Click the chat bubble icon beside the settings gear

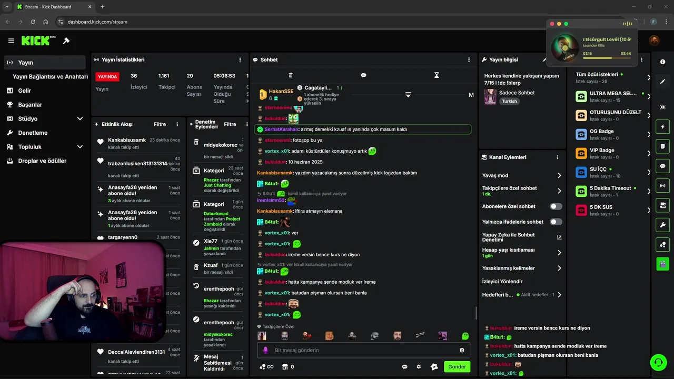coord(405,367)
